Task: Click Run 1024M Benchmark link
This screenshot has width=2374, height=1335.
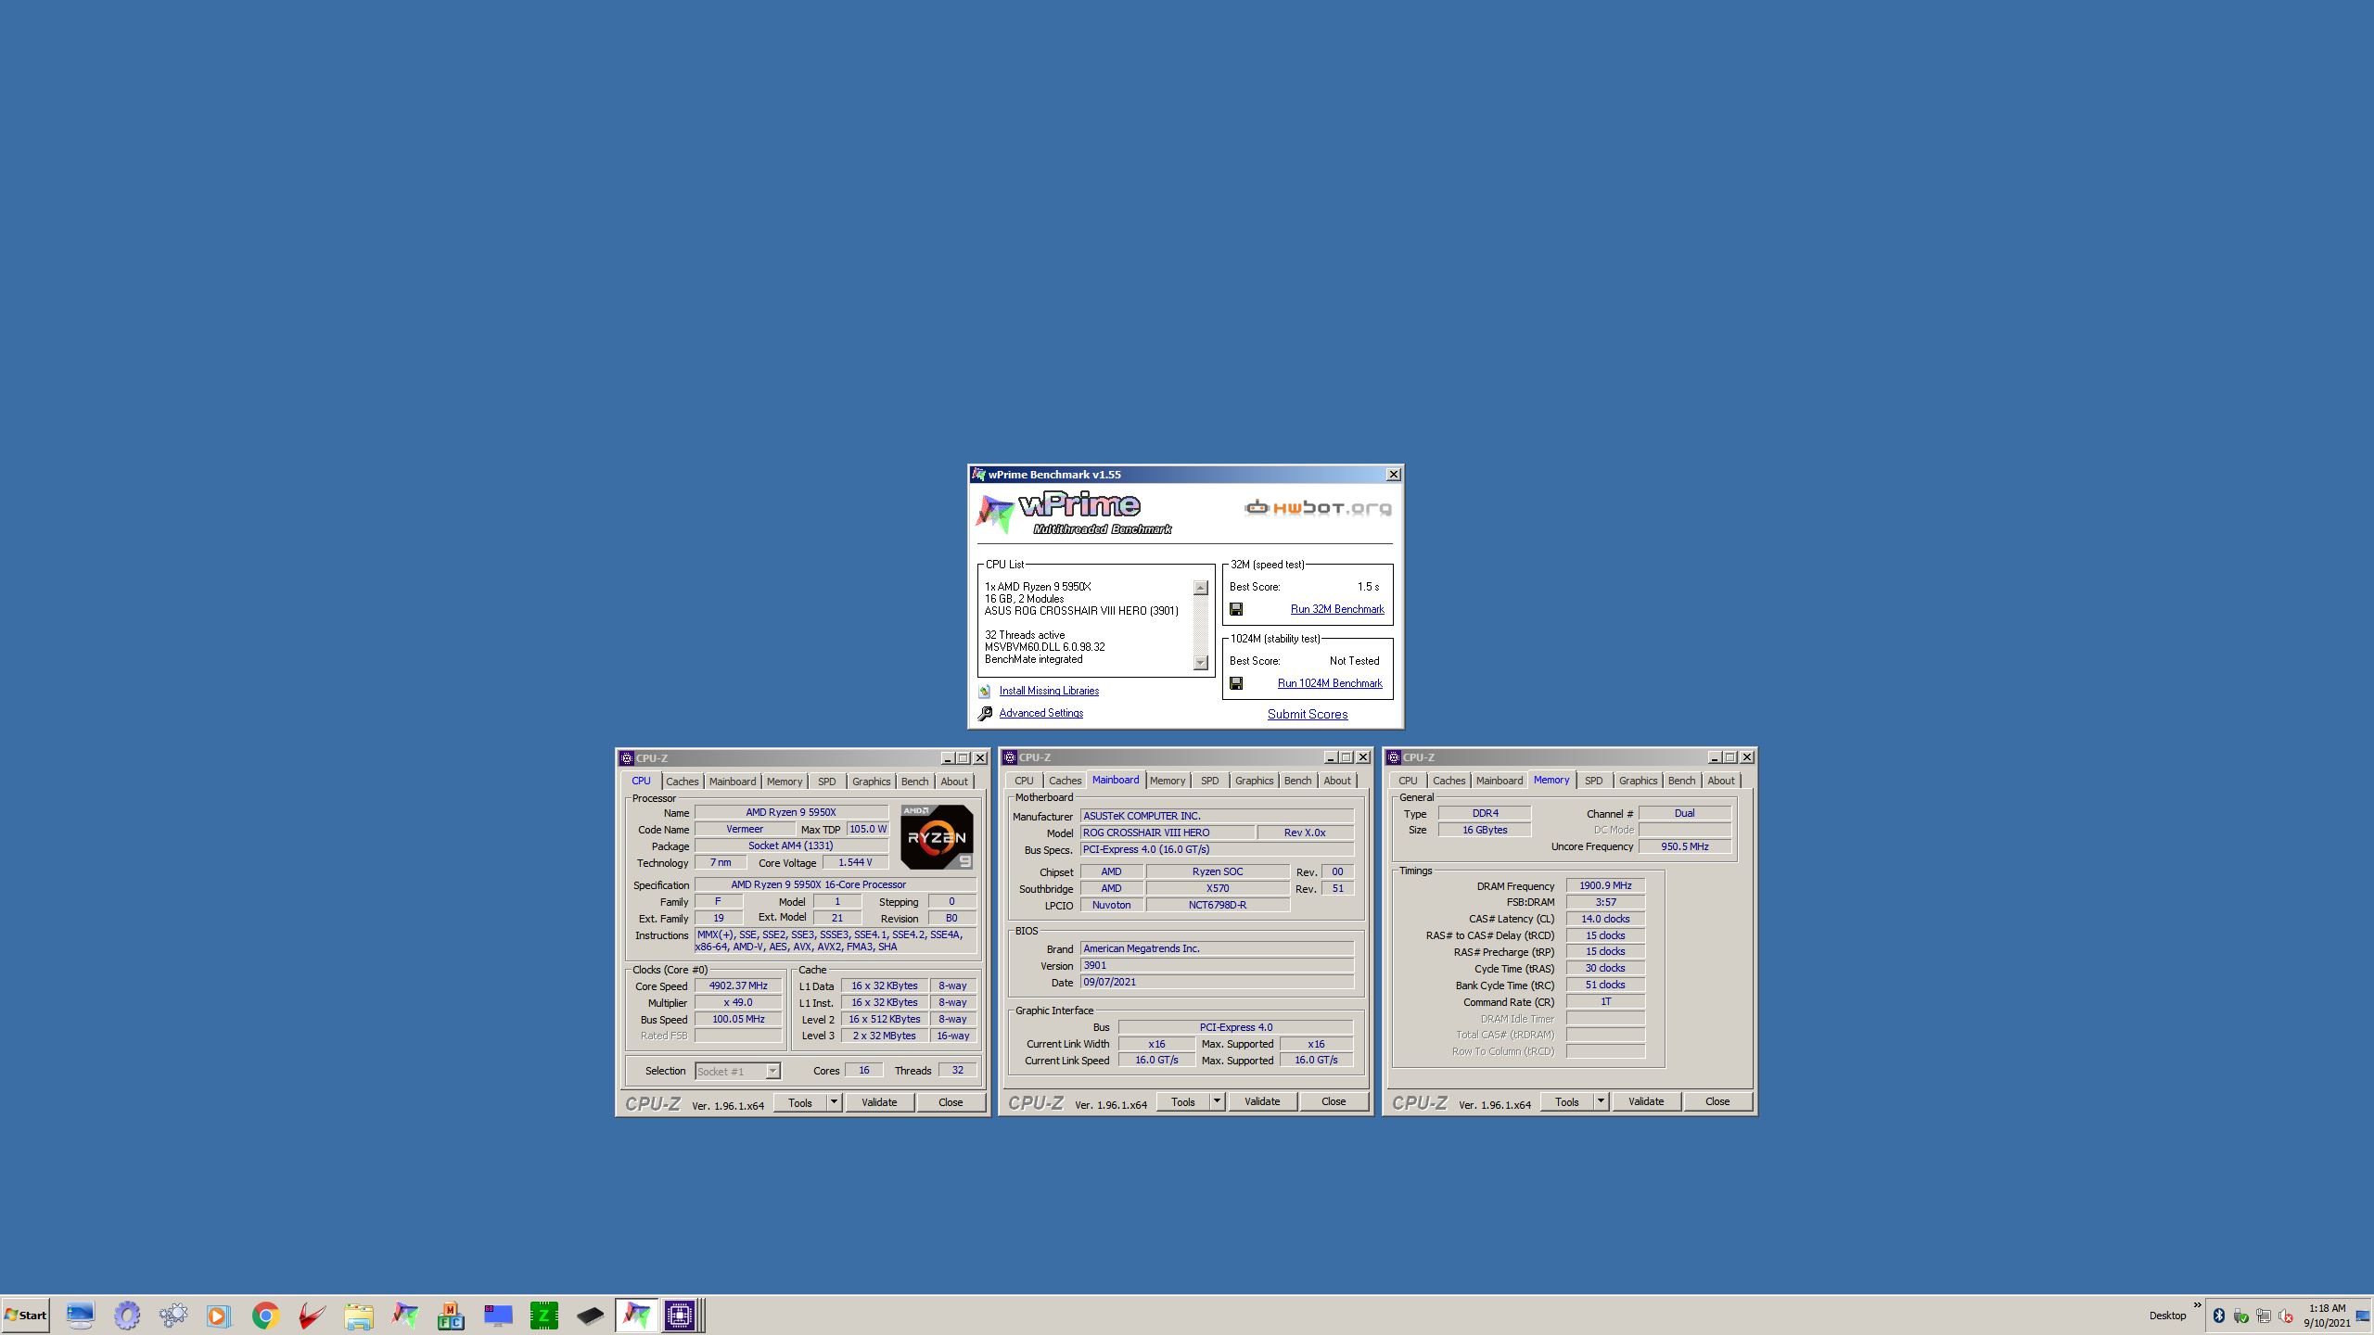Action: click(1330, 683)
